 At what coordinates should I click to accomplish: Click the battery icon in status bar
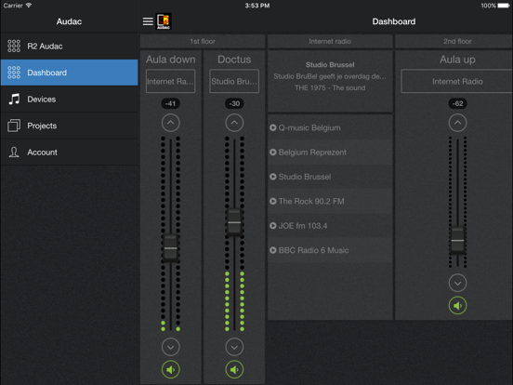click(x=504, y=6)
